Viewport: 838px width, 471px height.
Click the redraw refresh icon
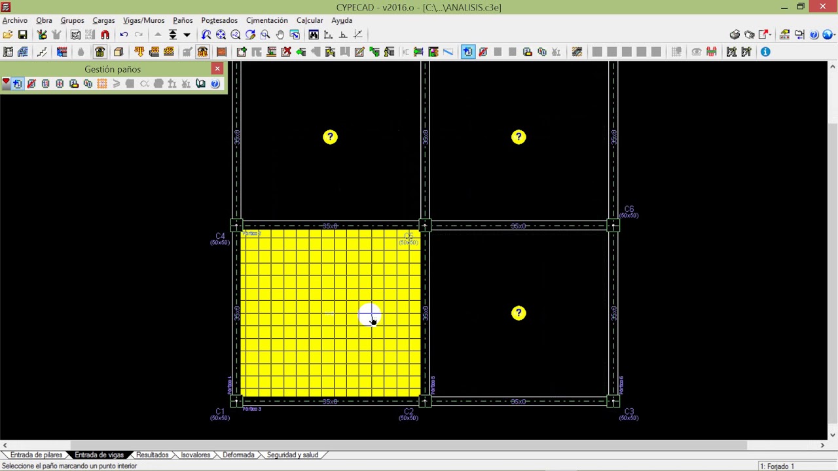(x=250, y=35)
